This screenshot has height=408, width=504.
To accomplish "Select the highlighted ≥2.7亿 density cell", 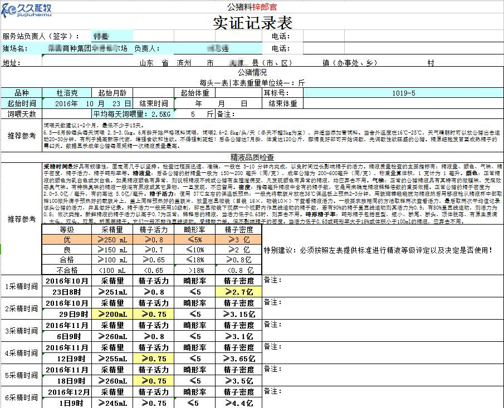I will 239,292.
